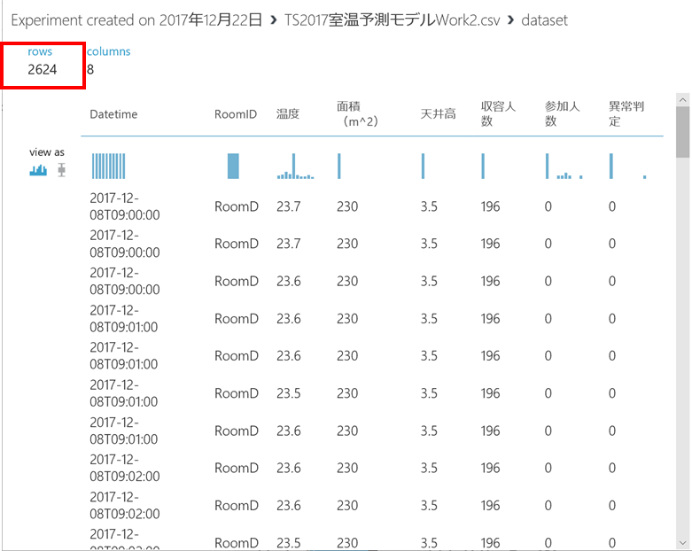The height and width of the screenshot is (551, 692).
Task: Click the rows label
Action: (40, 51)
